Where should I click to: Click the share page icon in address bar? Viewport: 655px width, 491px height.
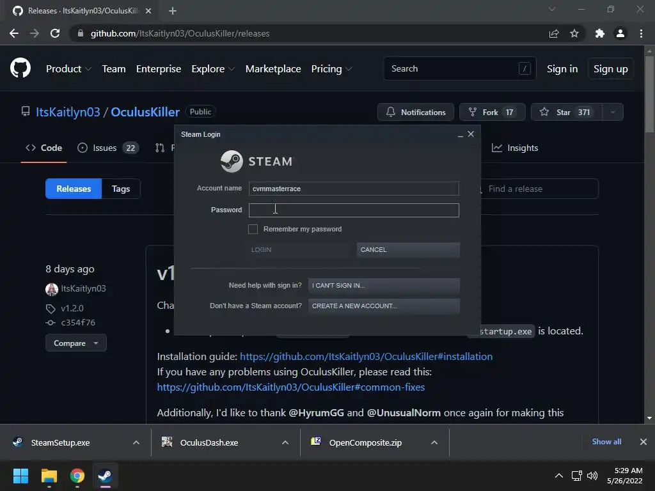point(554,33)
